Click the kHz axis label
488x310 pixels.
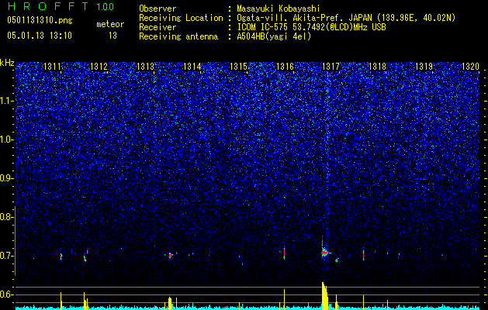pos(7,63)
